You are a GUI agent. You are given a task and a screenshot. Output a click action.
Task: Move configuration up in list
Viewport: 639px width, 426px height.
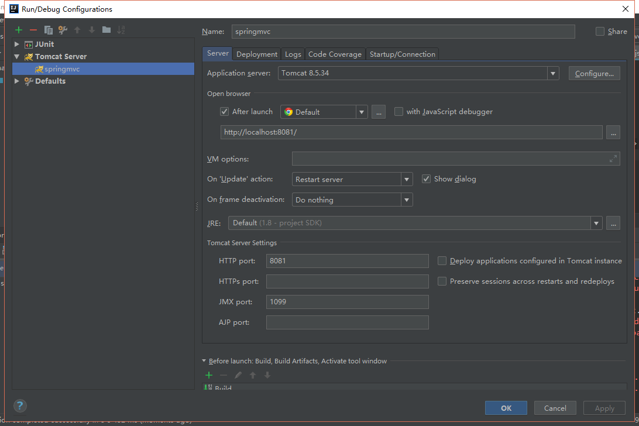77,30
